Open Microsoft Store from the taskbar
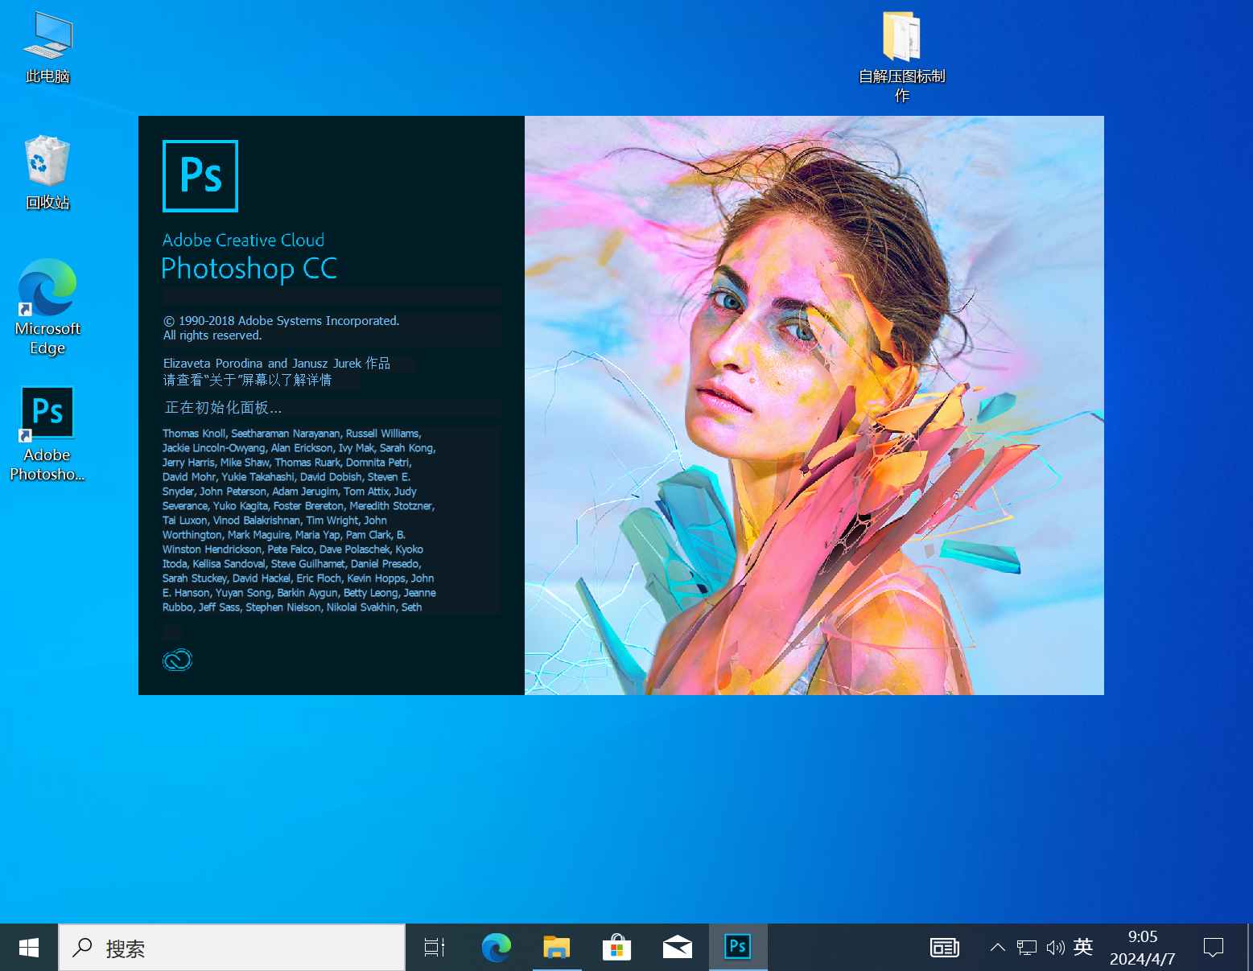 pyautogui.click(x=616, y=948)
